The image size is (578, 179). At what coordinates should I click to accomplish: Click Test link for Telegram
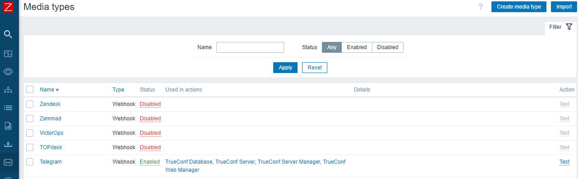pos(564,162)
